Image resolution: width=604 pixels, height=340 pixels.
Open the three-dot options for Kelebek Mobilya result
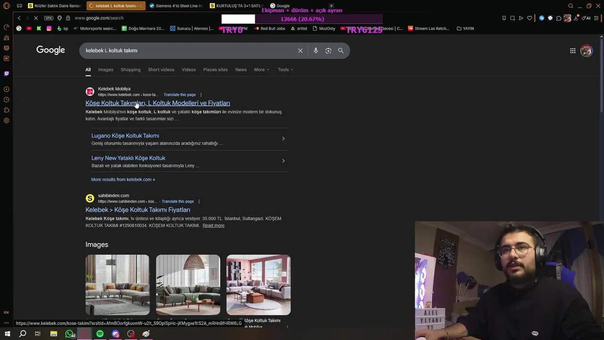tap(201, 94)
